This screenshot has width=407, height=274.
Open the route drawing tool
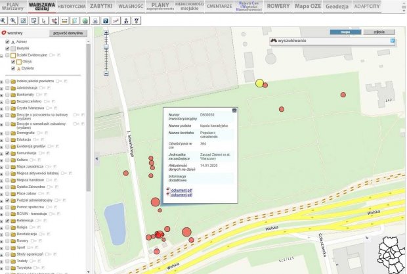click(x=54, y=21)
